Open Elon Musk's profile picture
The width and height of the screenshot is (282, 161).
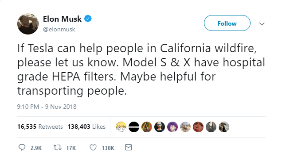pos(28,24)
